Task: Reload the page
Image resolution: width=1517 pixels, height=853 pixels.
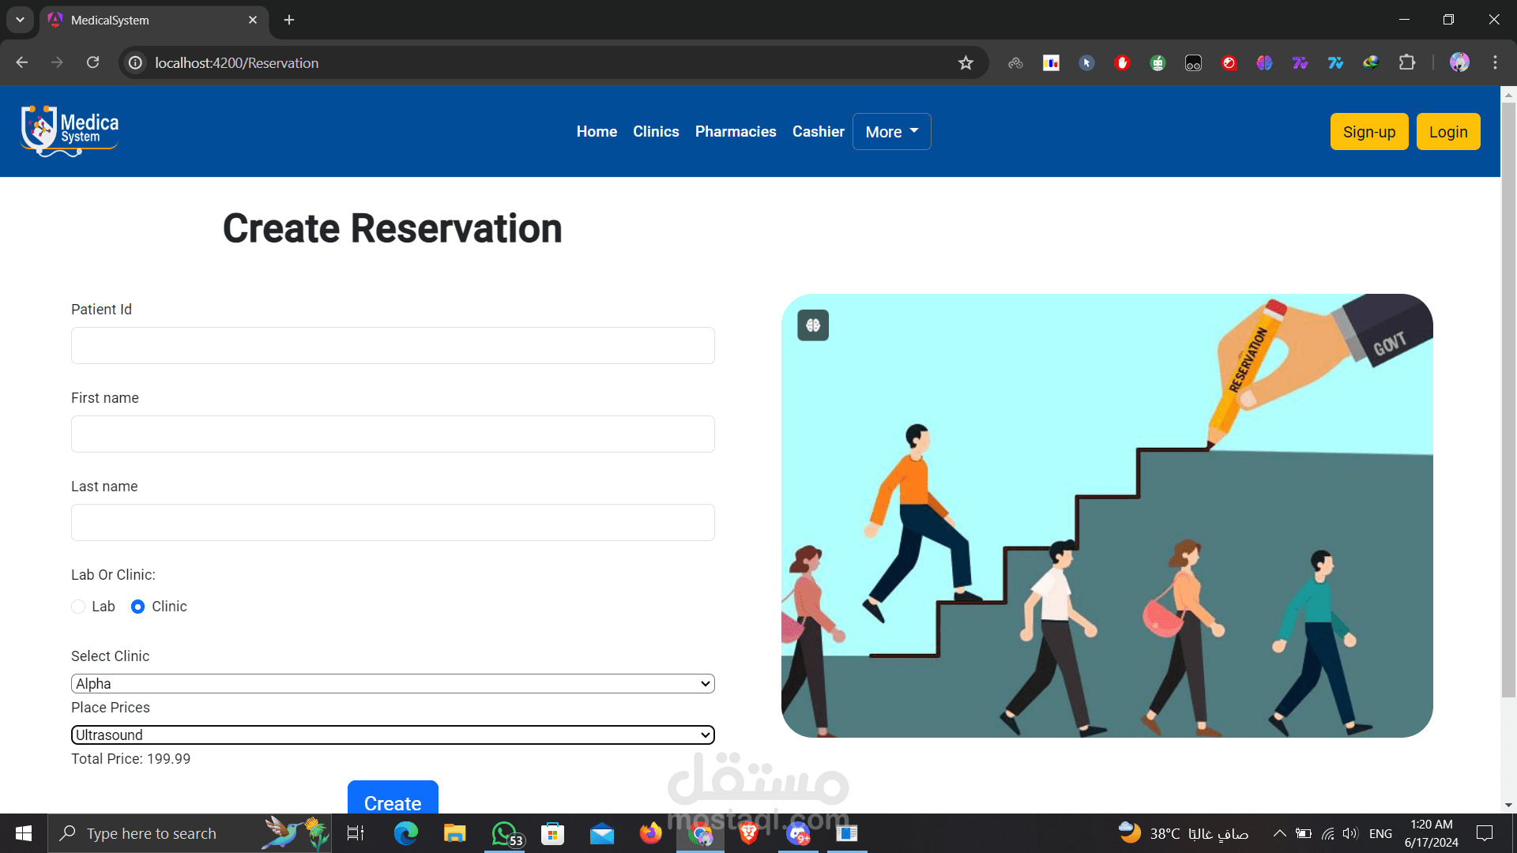Action: (x=92, y=62)
